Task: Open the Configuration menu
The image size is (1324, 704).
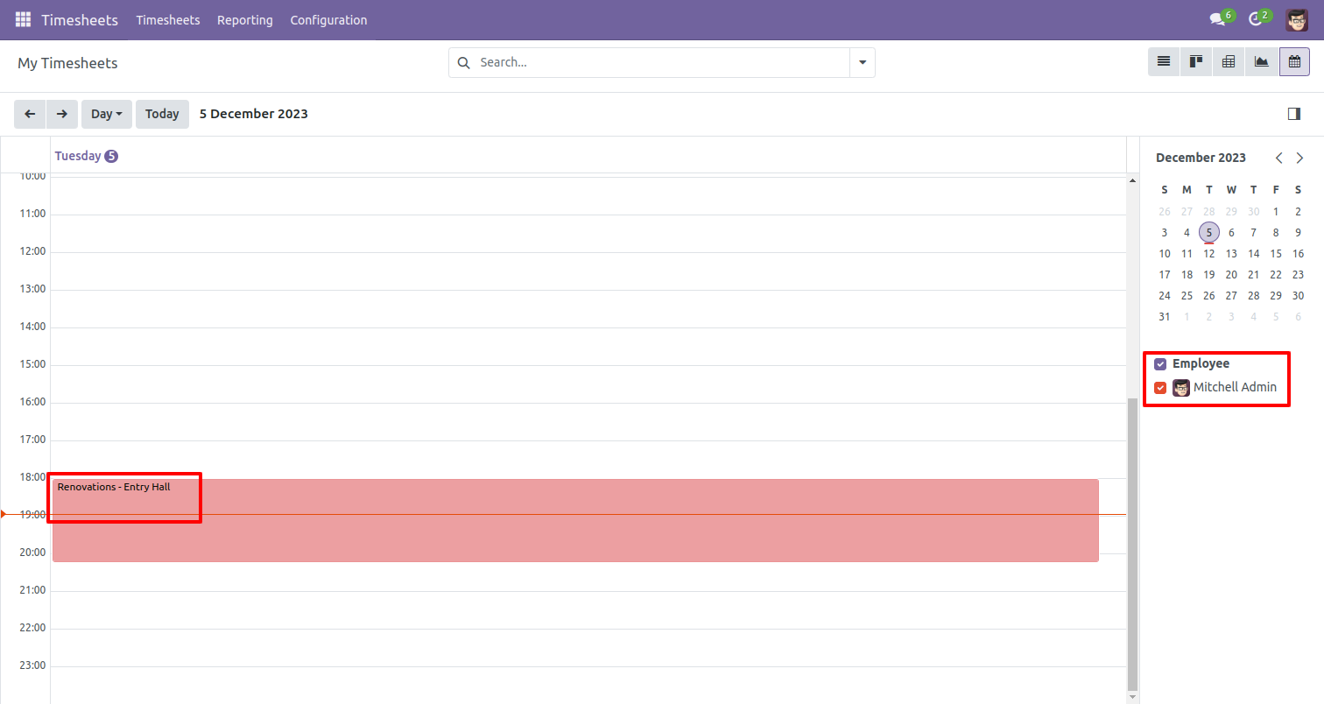Action: [x=328, y=19]
